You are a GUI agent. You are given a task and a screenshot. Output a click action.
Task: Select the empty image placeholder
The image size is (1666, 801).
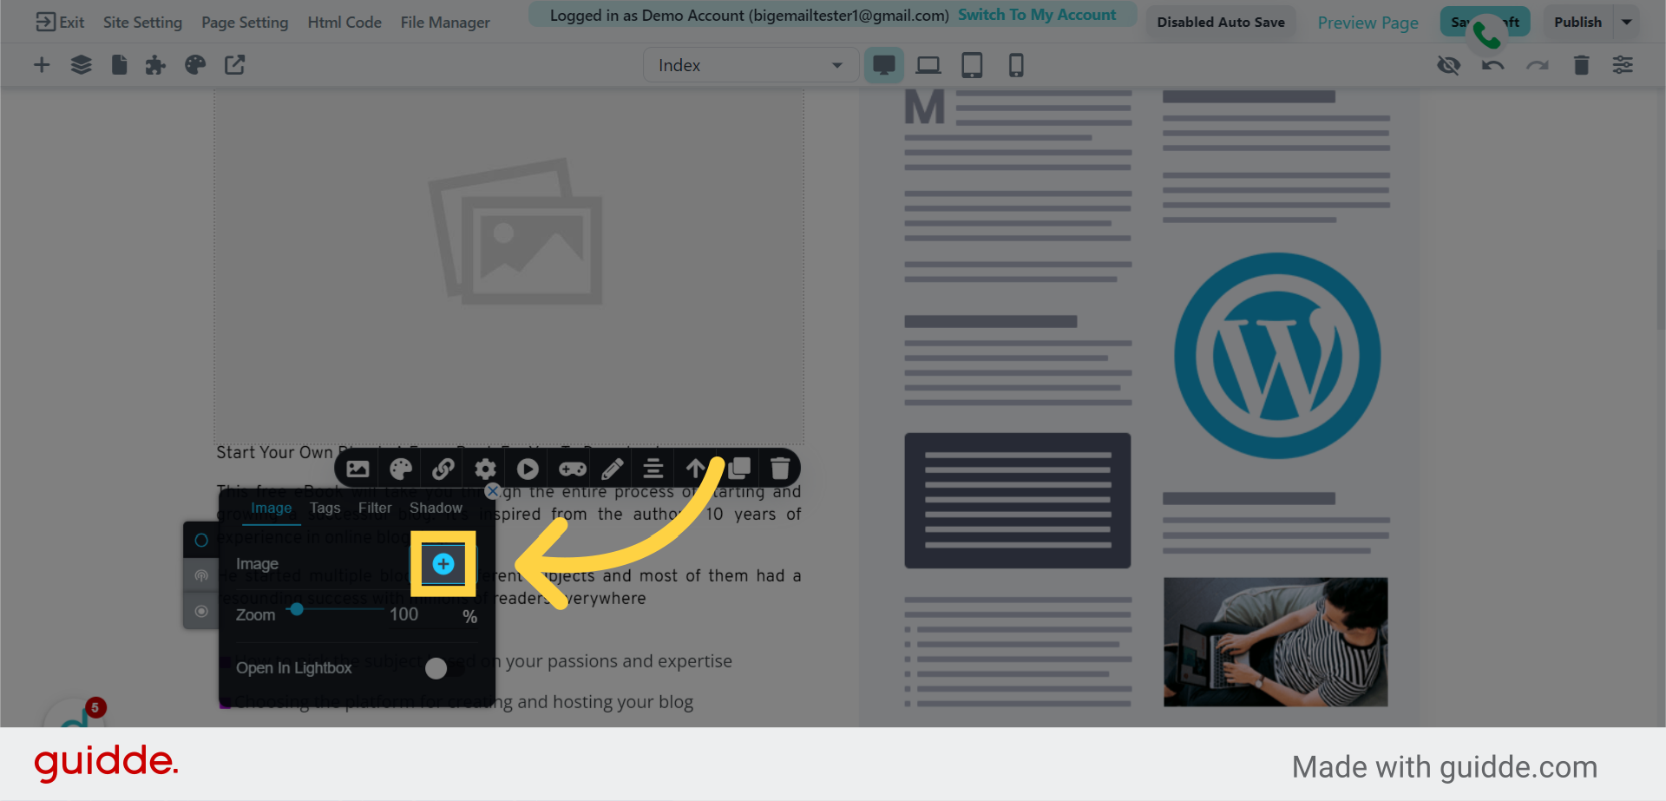click(509, 266)
